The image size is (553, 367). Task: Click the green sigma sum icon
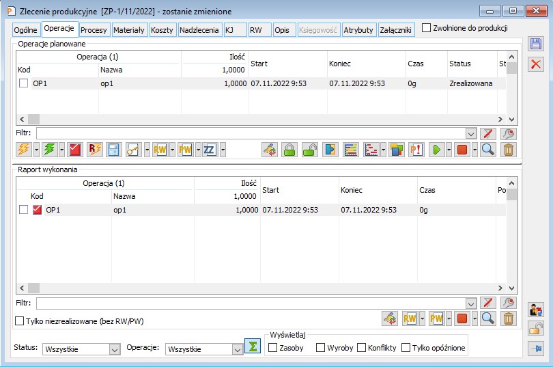(x=253, y=346)
